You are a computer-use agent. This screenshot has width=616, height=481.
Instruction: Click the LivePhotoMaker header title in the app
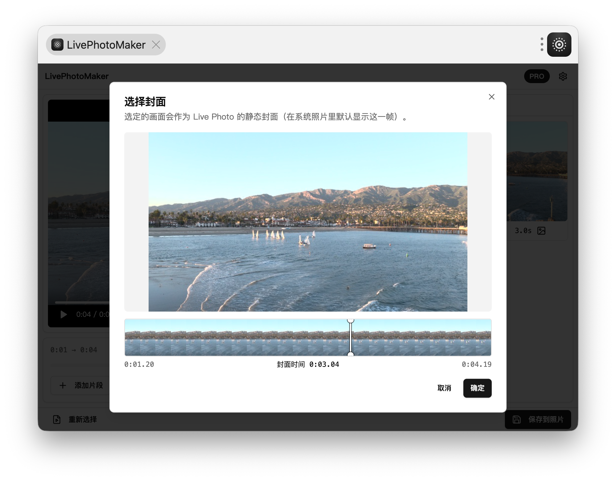coord(77,76)
